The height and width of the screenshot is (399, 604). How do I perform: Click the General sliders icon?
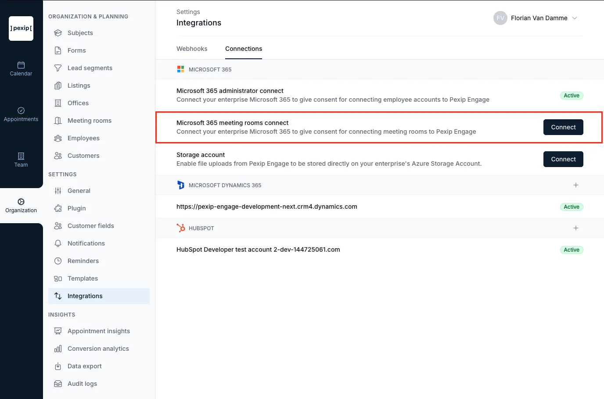point(58,191)
